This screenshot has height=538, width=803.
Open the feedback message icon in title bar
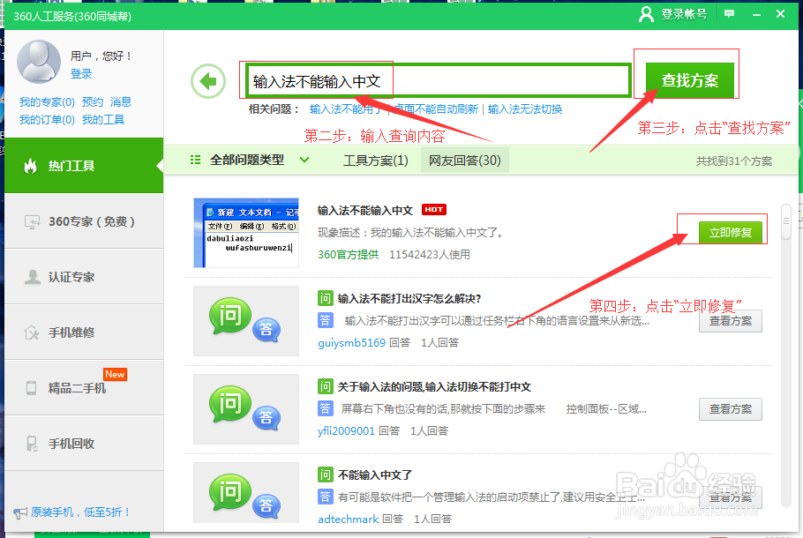click(729, 14)
